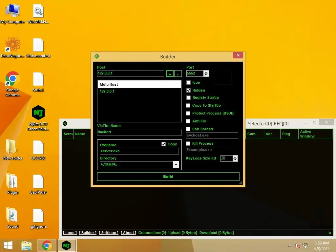336x252 pixels.
Task: Click the ExeName server.exe field
Action: coord(139,151)
